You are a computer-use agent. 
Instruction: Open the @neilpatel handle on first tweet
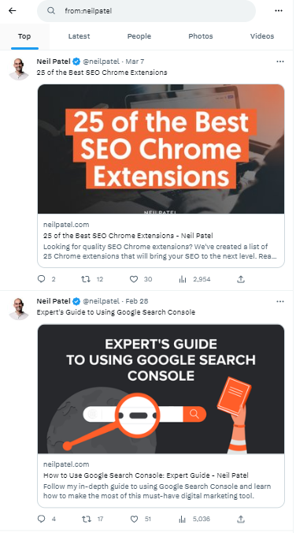coord(101,61)
